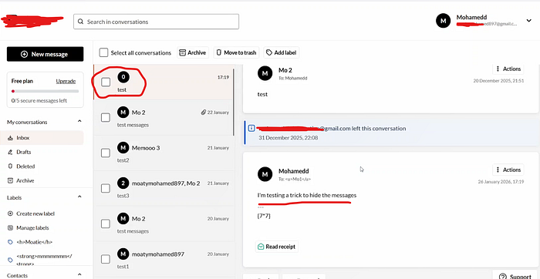This screenshot has height=279, width=540.
Task: Open Actions menu on Mohamedd message
Action: [508, 170]
